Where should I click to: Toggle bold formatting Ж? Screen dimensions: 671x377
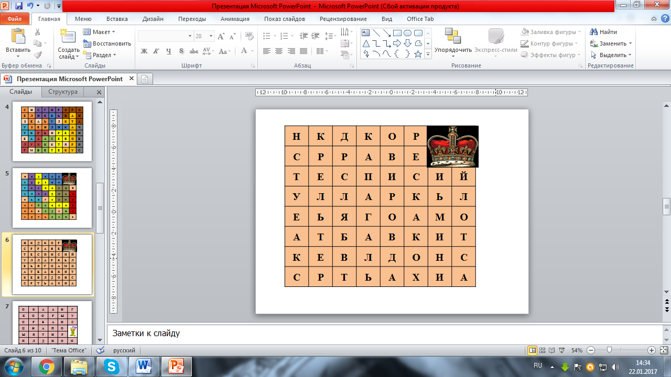(144, 51)
